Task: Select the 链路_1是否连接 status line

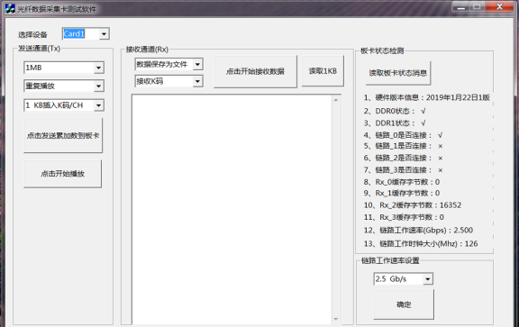Action: [403, 146]
